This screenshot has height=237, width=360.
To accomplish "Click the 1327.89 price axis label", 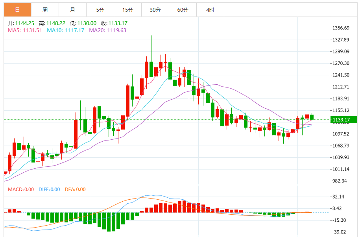I will 341,40.
